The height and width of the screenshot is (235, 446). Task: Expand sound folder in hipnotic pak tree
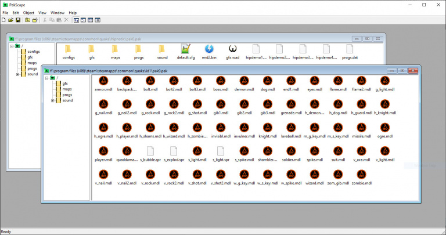[x=17, y=74]
